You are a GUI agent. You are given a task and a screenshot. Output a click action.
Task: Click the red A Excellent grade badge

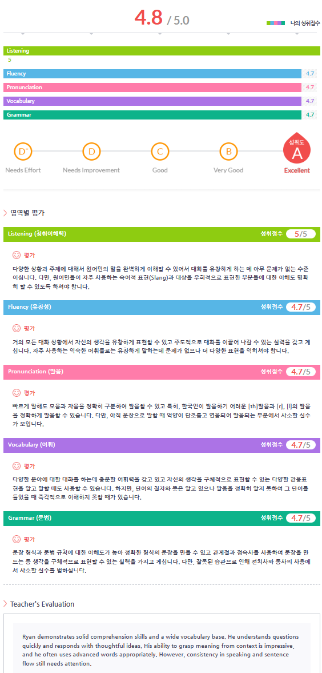pos(297,150)
